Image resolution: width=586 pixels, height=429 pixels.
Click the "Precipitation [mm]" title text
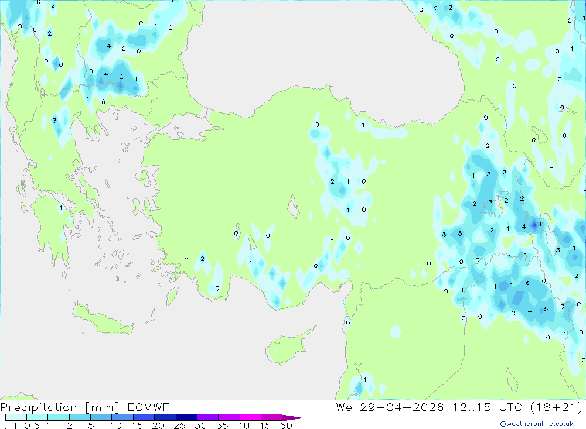pos(60,407)
